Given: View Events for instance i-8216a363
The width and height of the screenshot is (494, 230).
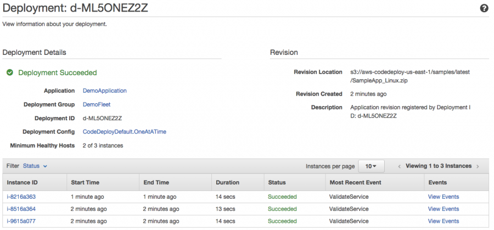Looking at the screenshot, I should pos(444,197).
